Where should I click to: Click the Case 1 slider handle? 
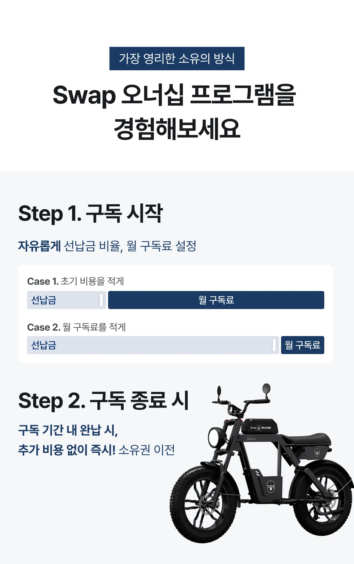click(x=101, y=300)
